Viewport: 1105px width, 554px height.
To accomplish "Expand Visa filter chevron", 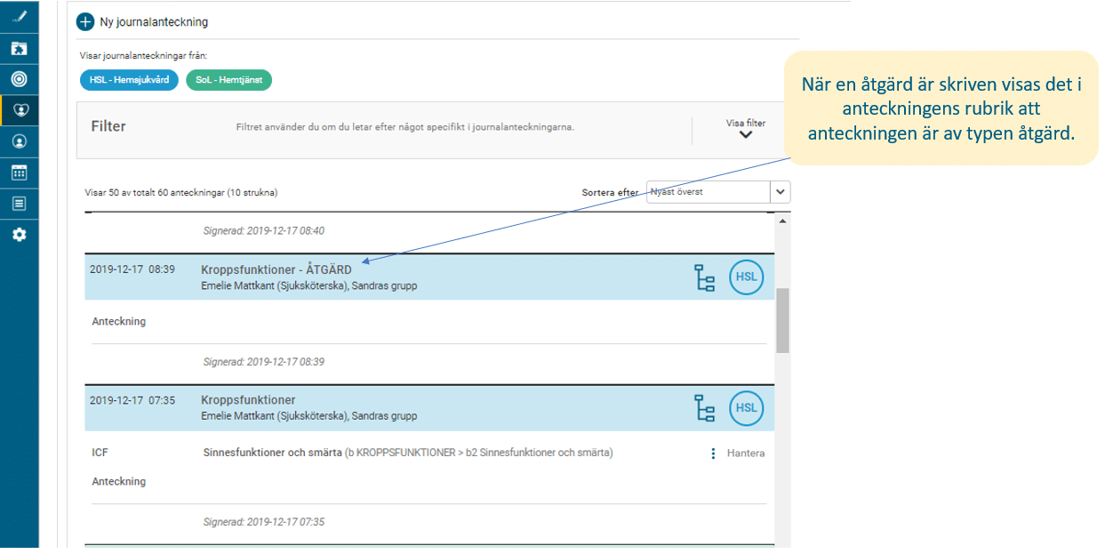I will 745,134.
